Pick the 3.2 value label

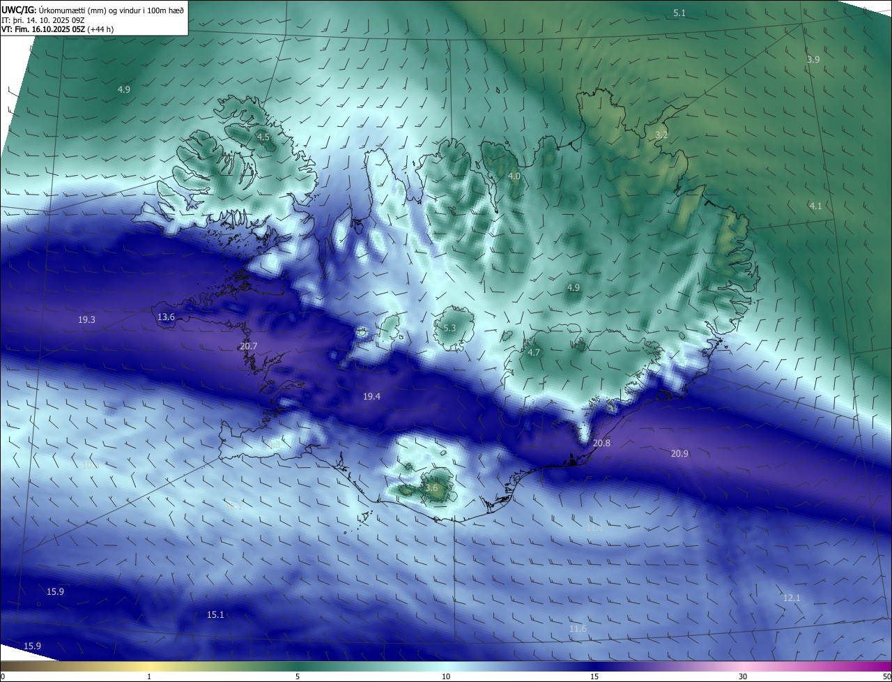click(661, 135)
